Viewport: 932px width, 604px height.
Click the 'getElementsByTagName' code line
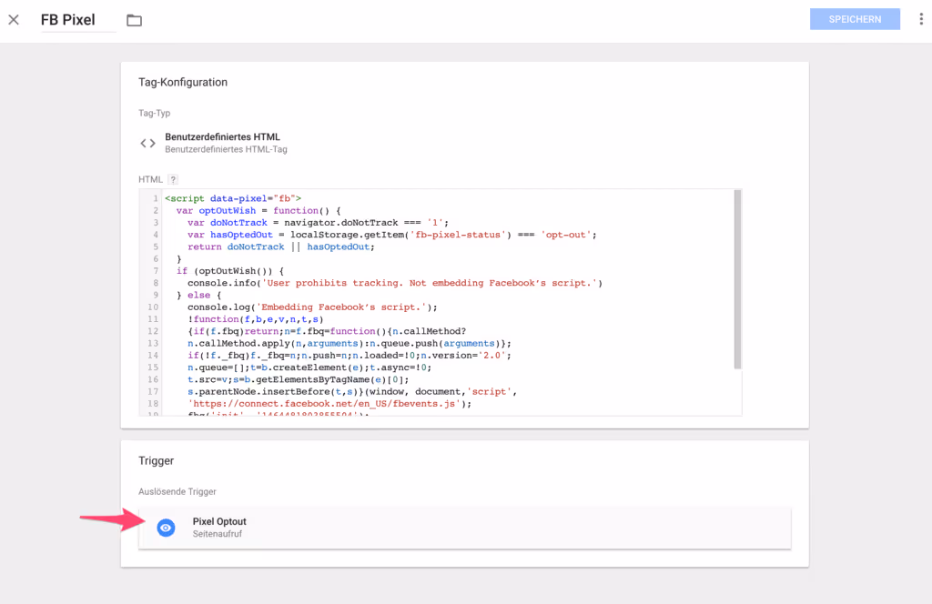tap(298, 379)
